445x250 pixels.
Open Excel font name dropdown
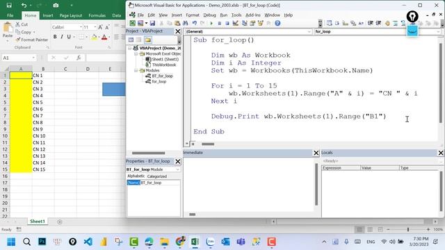tap(81, 27)
